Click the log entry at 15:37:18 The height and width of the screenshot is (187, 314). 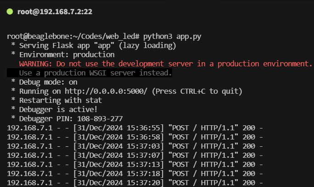click(135, 174)
